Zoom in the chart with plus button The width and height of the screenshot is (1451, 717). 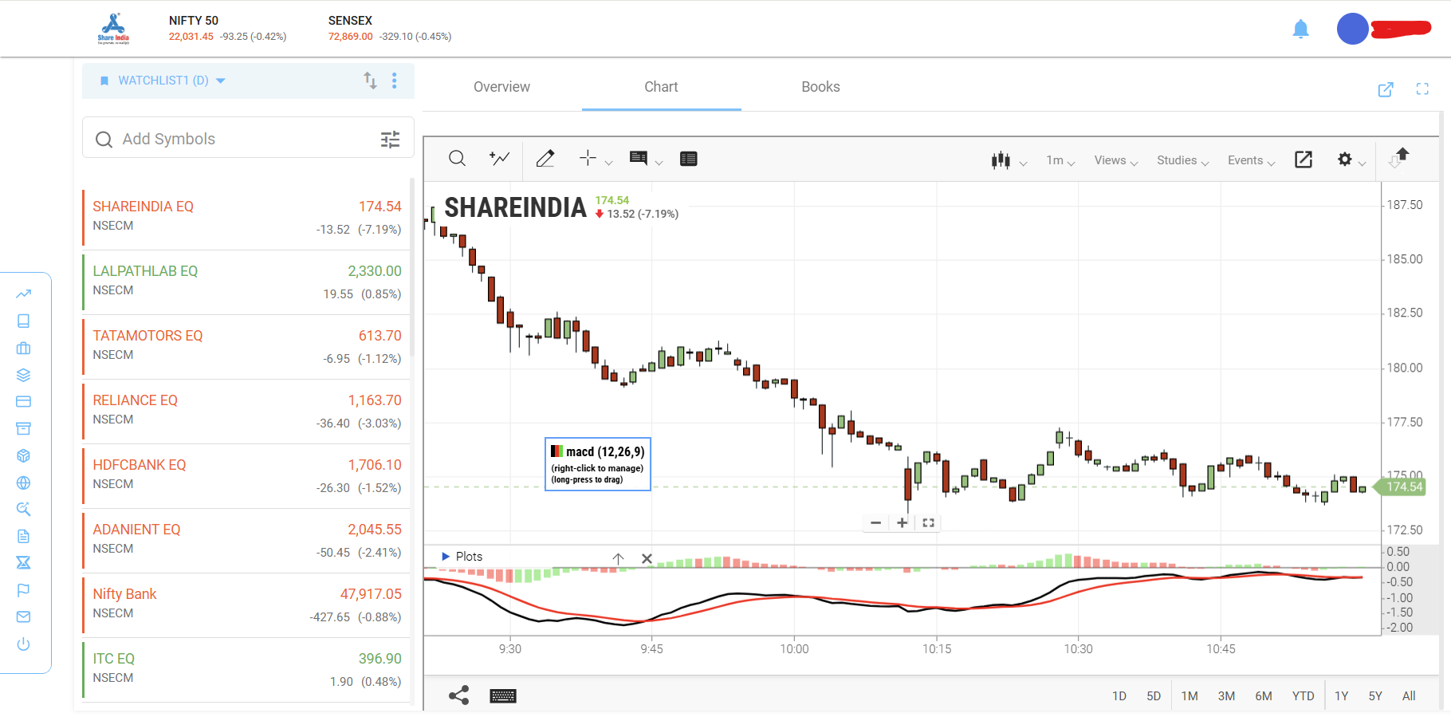[902, 523]
